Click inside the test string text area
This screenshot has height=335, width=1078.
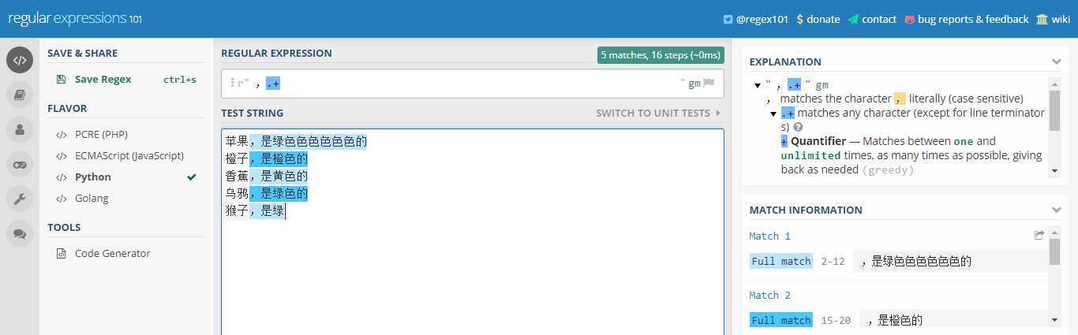click(472, 232)
